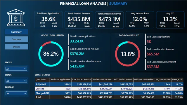Click the 13.8% bad loan donut chart

click(x=128, y=54)
